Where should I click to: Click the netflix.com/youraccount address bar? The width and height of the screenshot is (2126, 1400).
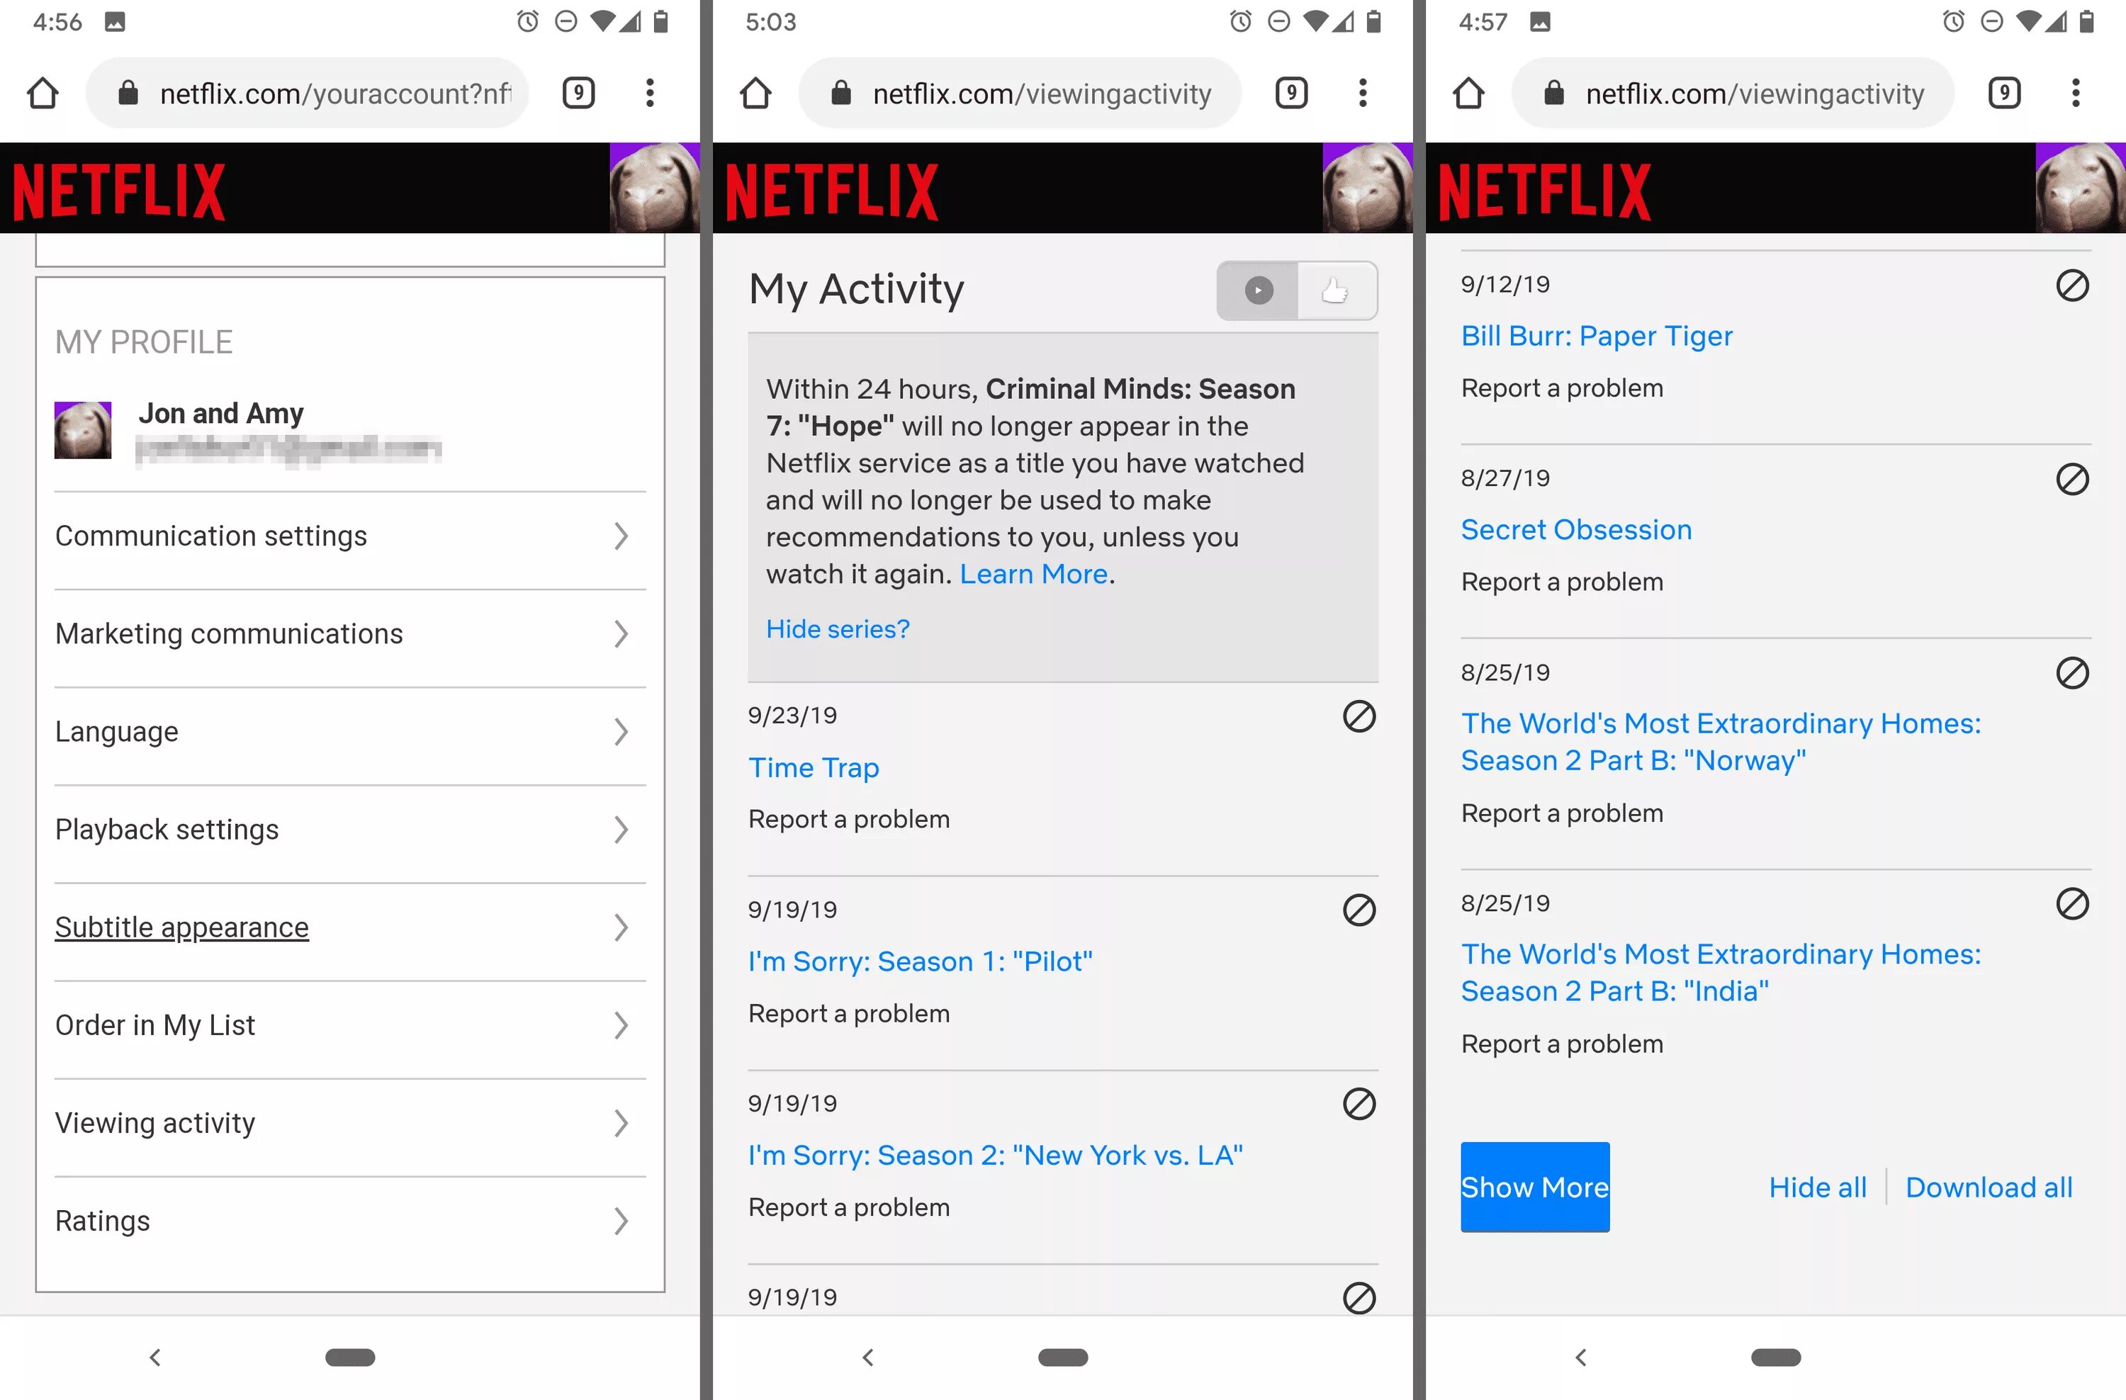308,93
